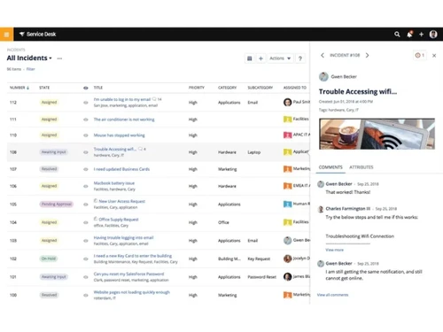The image size is (443, 332).
Task: Toggle watch eye for incident 106
Action: (86, 186)
